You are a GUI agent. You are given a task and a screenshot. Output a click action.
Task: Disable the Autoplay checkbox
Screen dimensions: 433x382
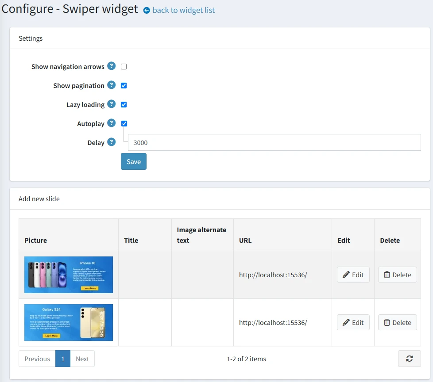point(124,123)
